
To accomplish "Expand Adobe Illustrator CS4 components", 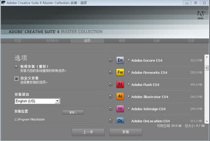I will tap(128, 97).
